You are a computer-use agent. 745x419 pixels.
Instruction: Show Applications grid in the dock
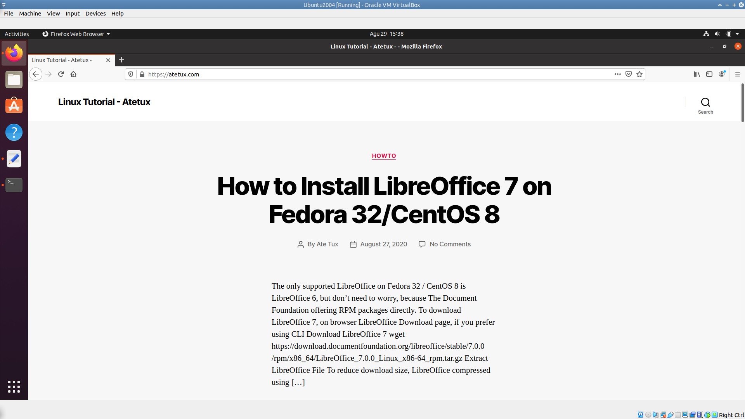coord(14,386)
